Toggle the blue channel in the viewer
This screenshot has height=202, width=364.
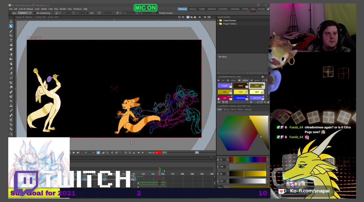click(90, 153)
